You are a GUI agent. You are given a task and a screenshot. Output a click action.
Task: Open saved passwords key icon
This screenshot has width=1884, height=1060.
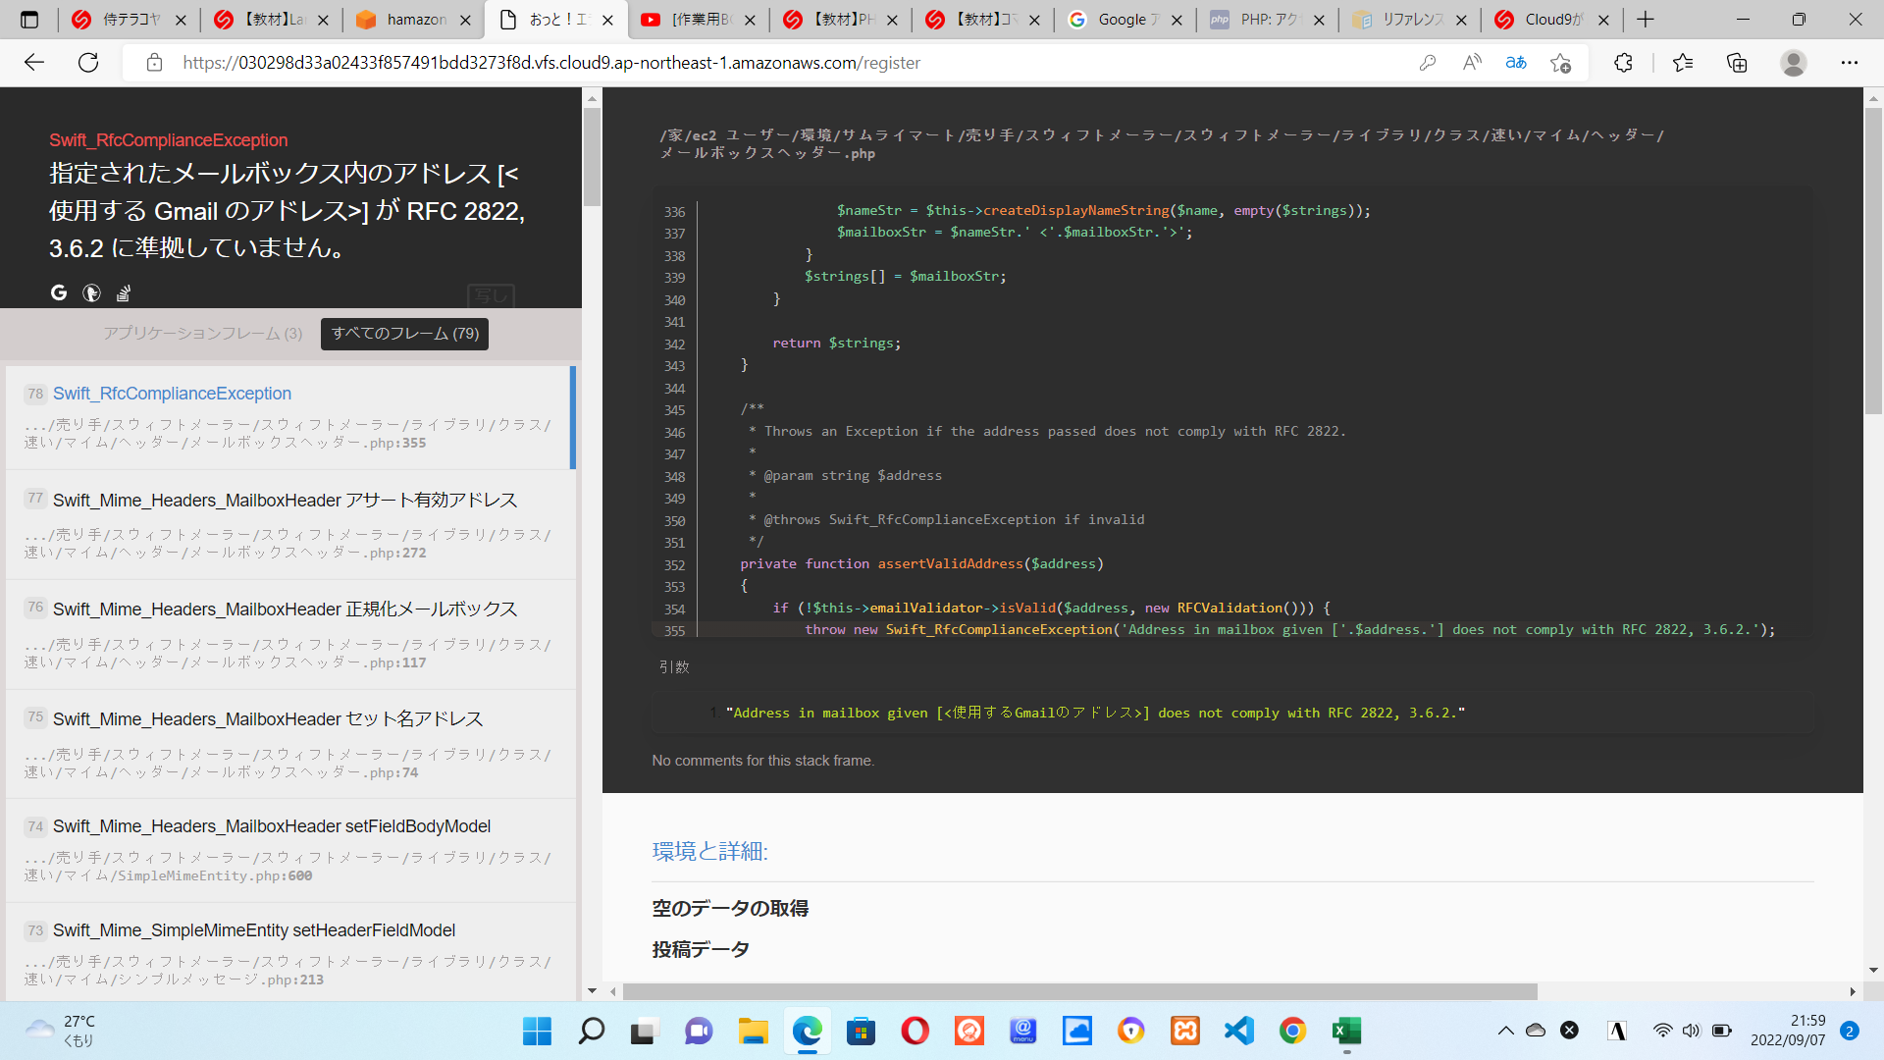pyautogui.click(x=1428, y=63)
